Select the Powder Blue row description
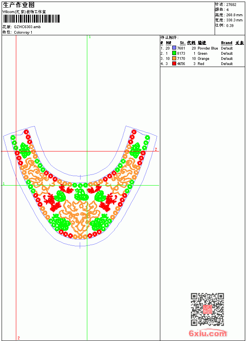The width and height of the screenshot is (246, 341). click(x=208, y=48)
